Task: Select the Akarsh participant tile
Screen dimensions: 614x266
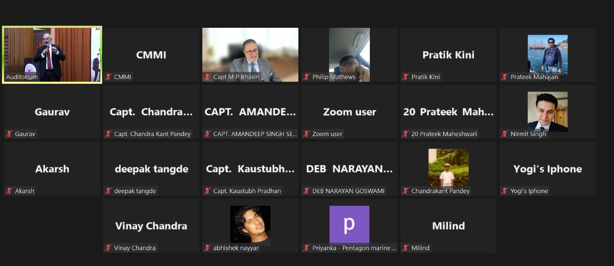Action: click(52, 169)
